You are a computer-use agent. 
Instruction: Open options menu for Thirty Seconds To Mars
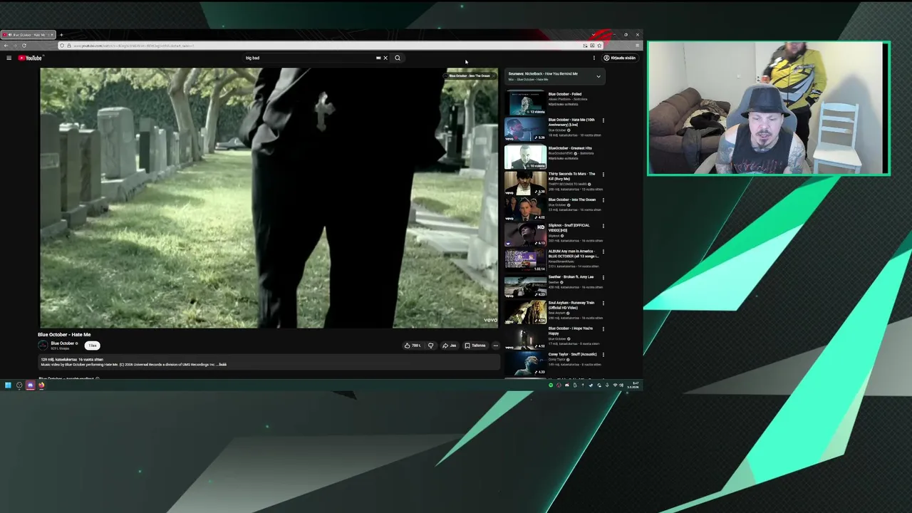tap(603, 174)
